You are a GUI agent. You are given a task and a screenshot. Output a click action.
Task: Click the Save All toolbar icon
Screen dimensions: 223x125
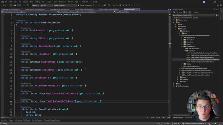coord(20,6)
